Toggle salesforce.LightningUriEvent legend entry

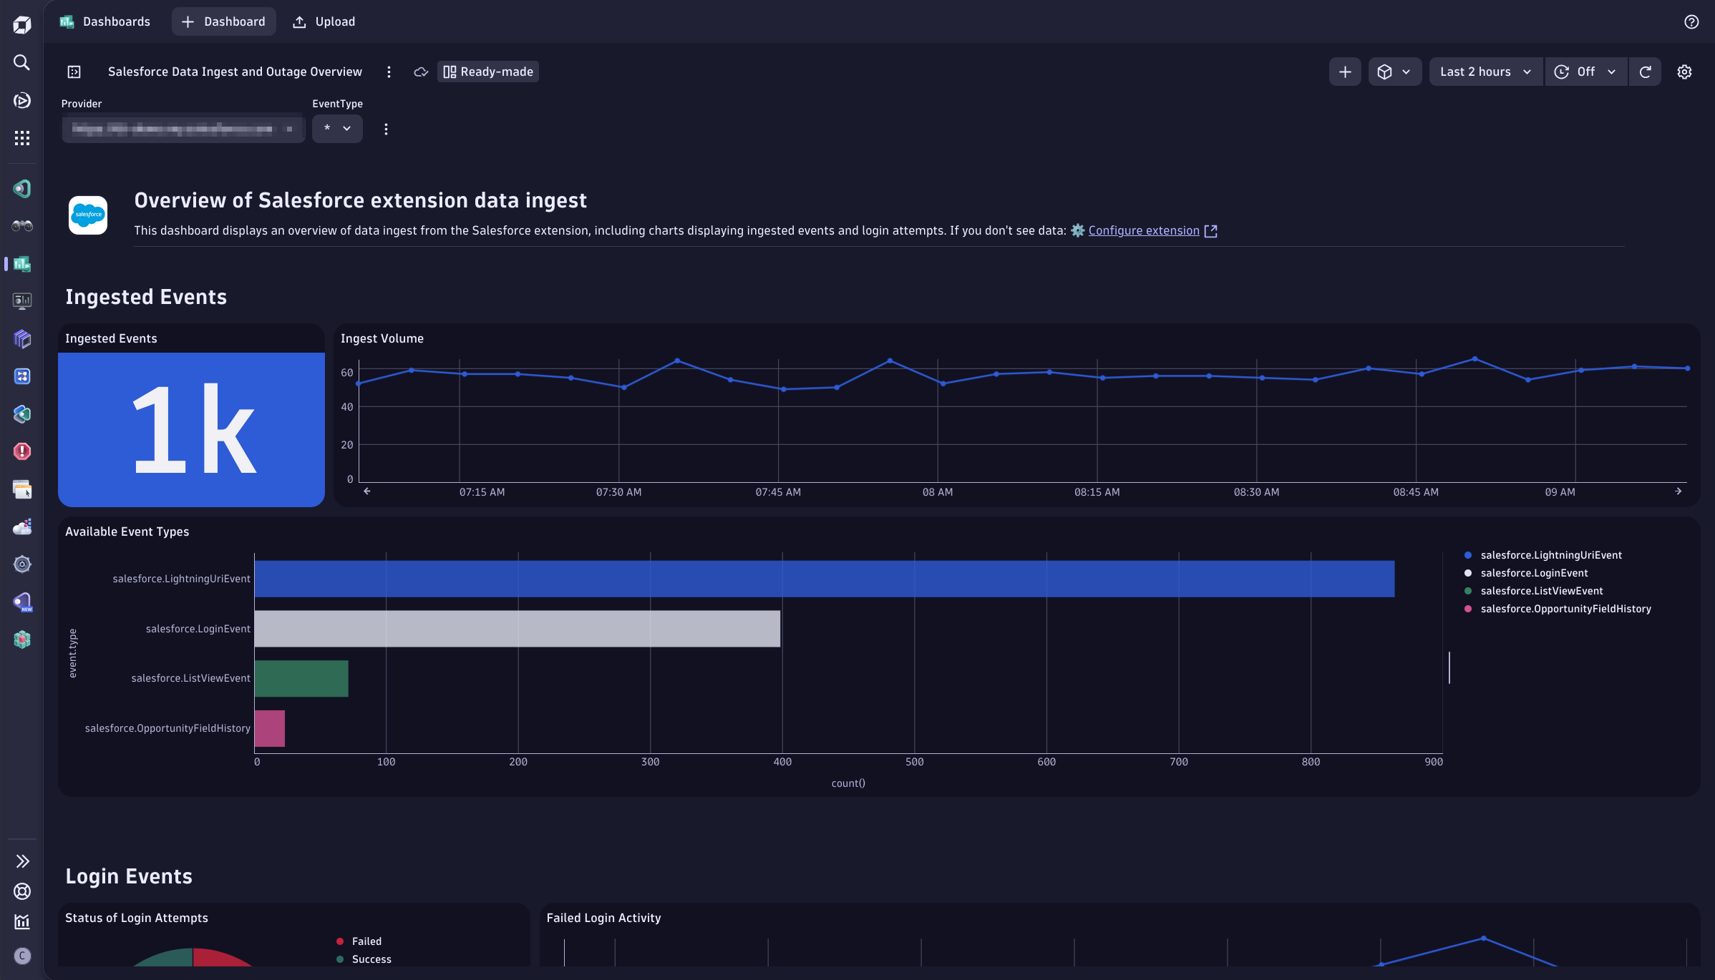coord(1543,555)
